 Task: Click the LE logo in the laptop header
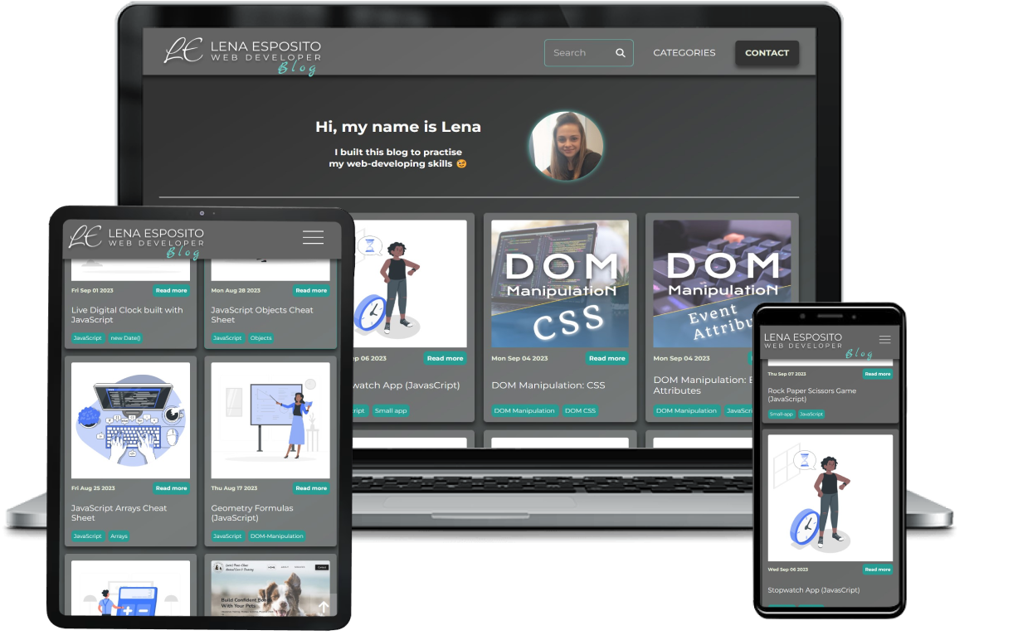[x=183, y=51]
